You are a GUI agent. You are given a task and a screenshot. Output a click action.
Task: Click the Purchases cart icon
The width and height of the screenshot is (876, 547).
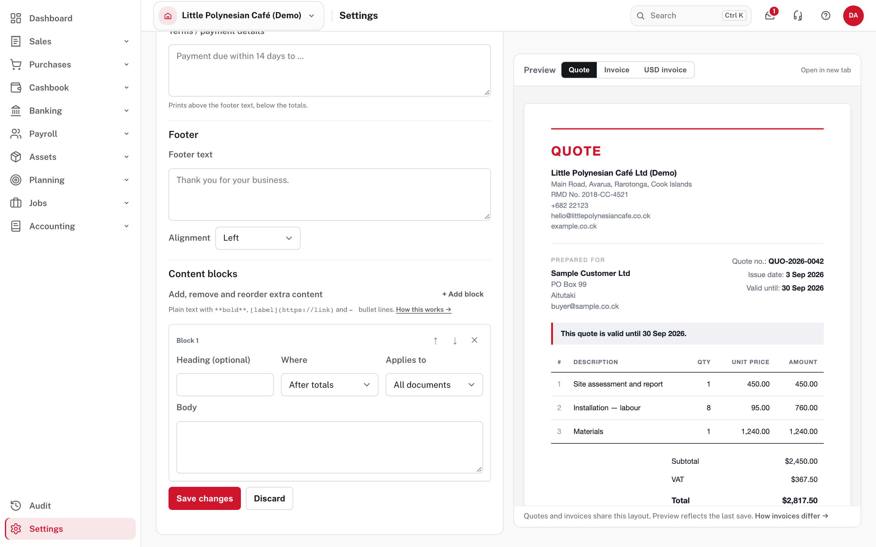pyautogui.click(x=16, y=64)
